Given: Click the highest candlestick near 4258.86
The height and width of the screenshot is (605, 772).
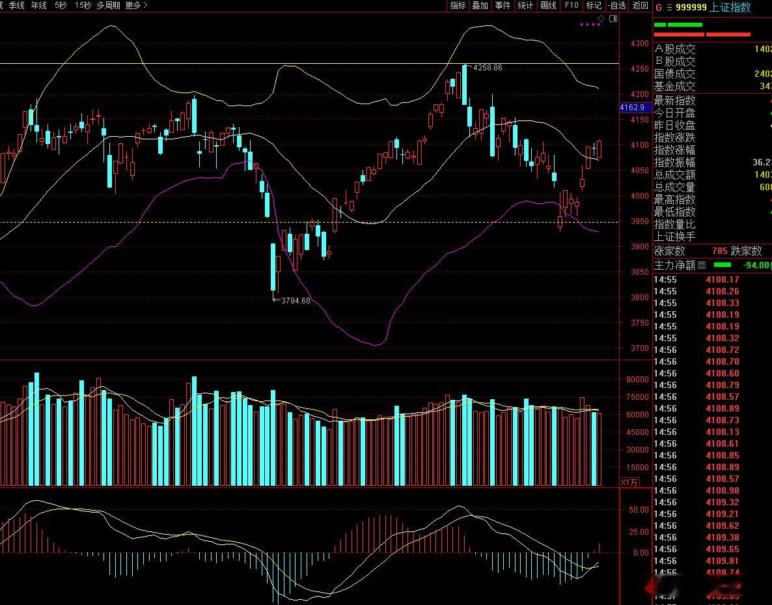Looking at the screenshot, I should click(464, 84).
